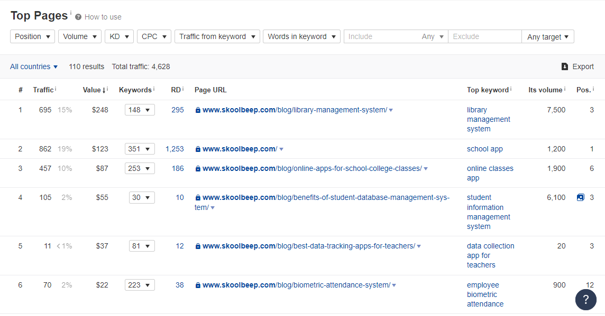The height and width of the screenshot is (316, 605).
Task: Sort the table by Value column
Action: 94,90
